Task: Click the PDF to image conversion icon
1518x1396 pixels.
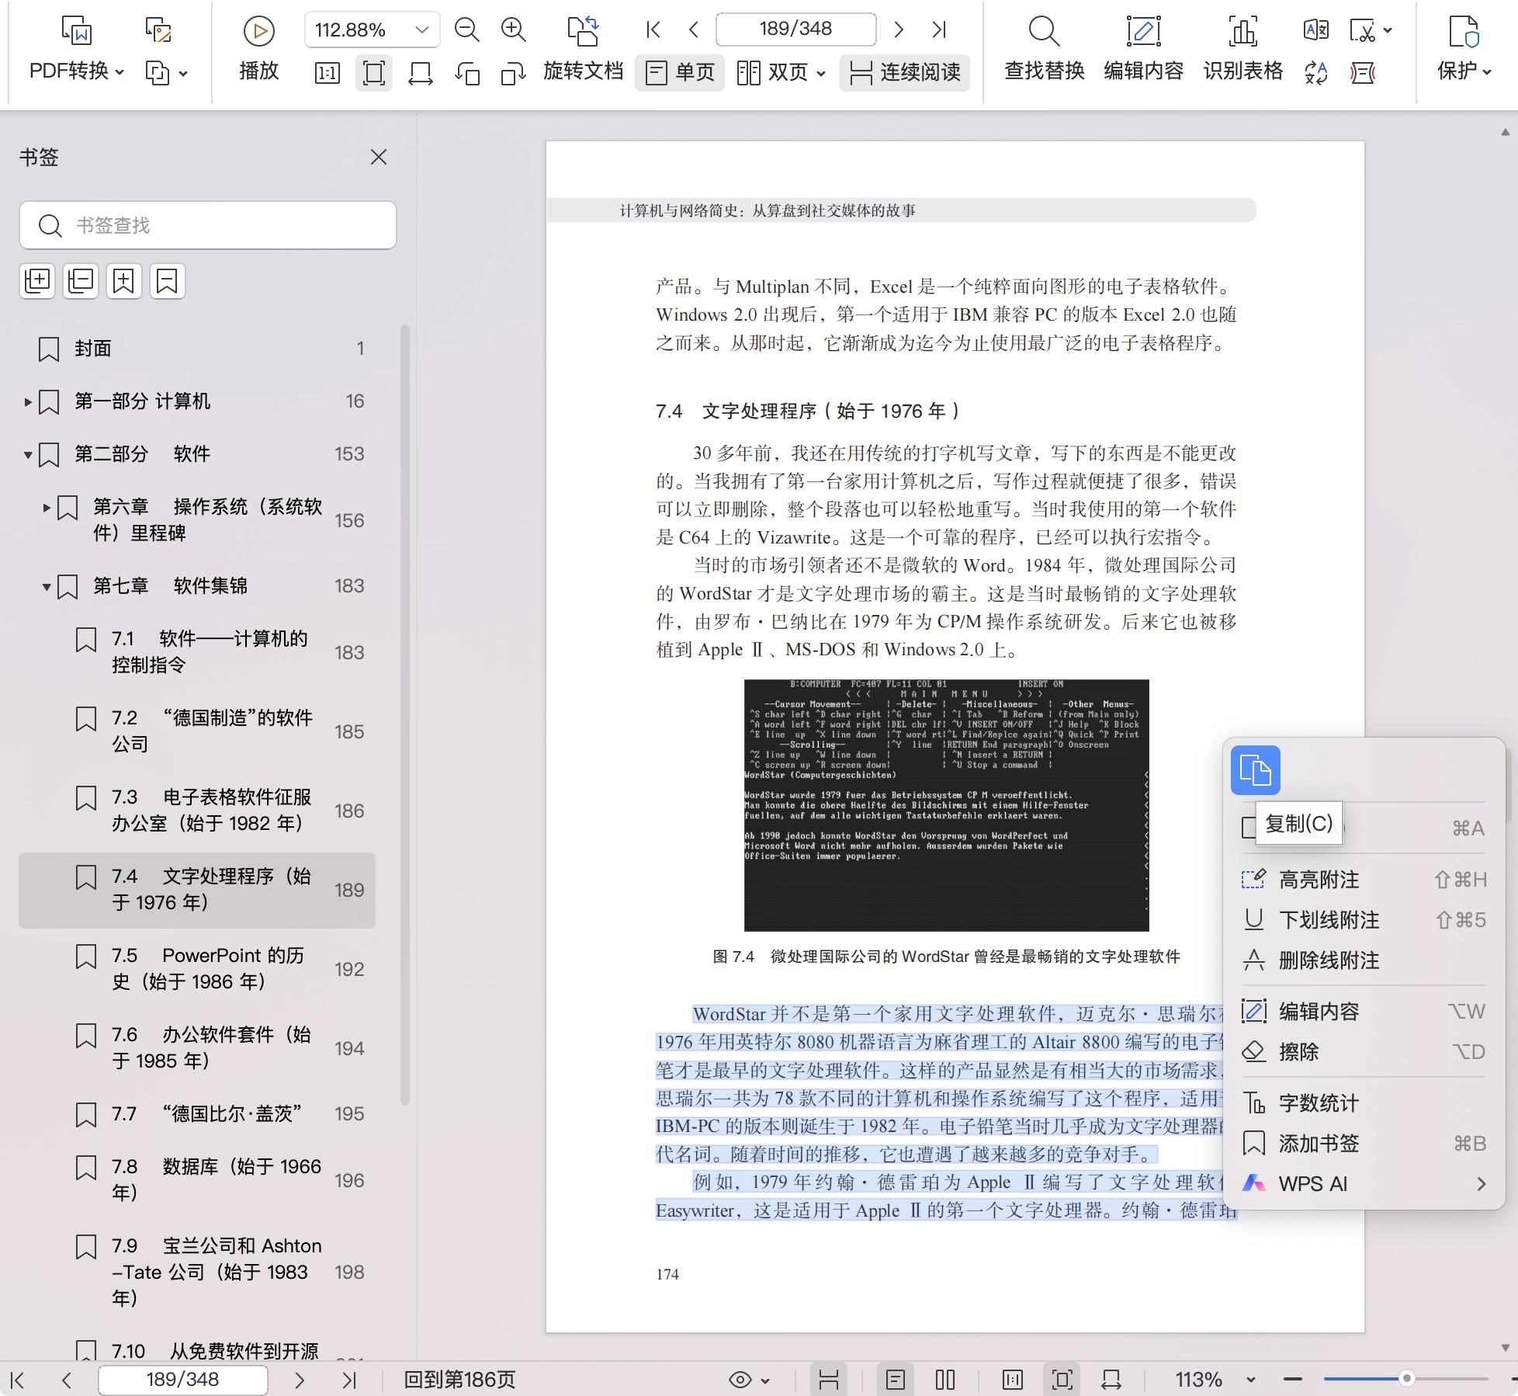Action: (158, 30)
